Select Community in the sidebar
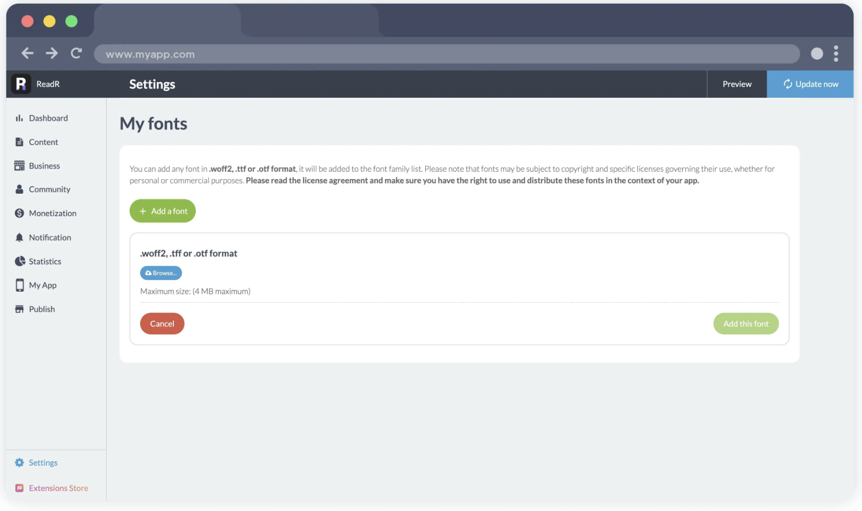The image size is (862, 511). [49, 189]
